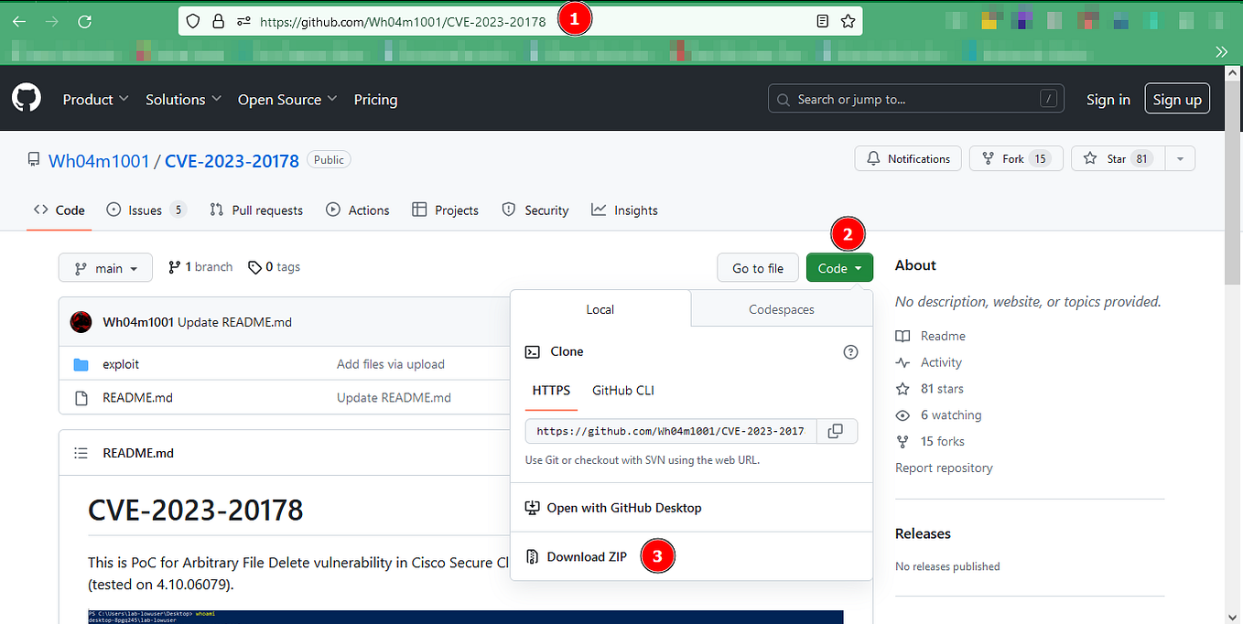Copy the HTTPS clone URL
Screen dimensions: 1243x624
(836, 431)
